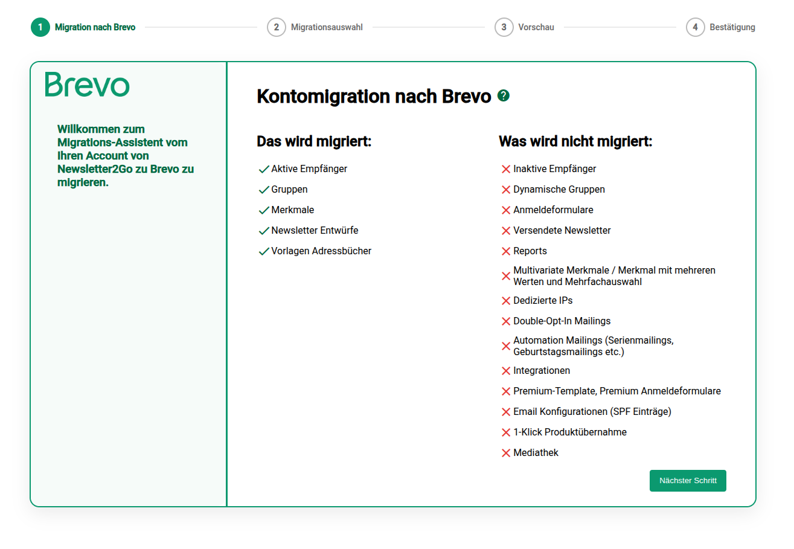
Task: Click the text Inaktive Empfänger
Action: (x=555, y=169)
